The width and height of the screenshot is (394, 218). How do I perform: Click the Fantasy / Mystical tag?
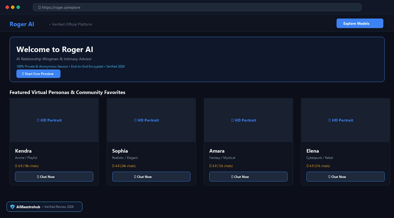[222, 158]
